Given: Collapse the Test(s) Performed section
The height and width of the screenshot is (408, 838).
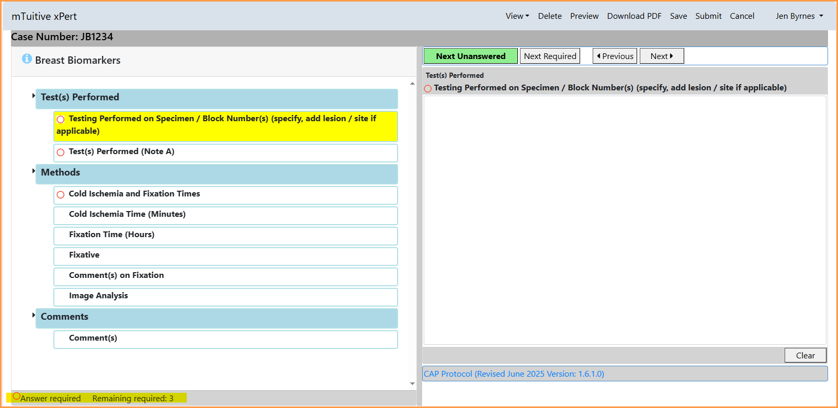Looking at the screenshot, I should 34,96.
